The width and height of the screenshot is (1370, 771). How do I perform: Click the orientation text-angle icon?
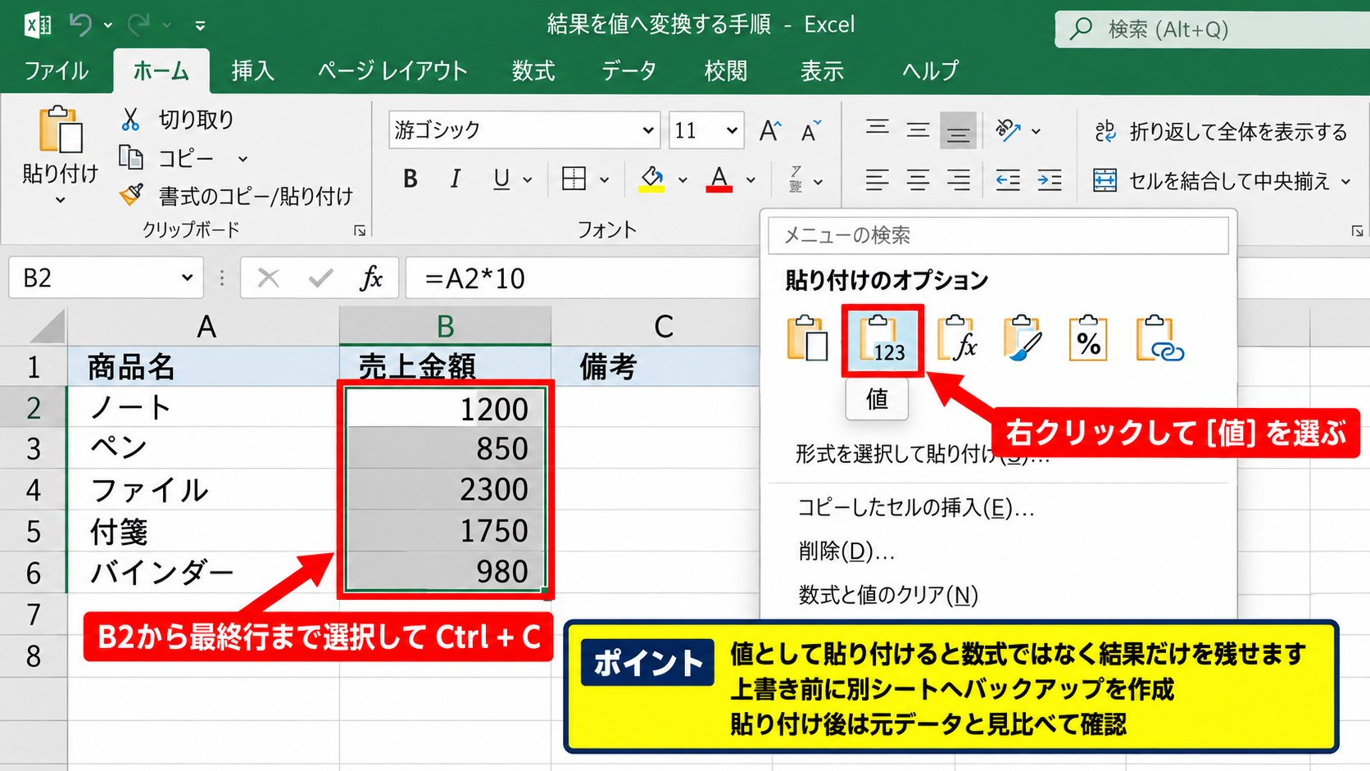coord(1008,130)
